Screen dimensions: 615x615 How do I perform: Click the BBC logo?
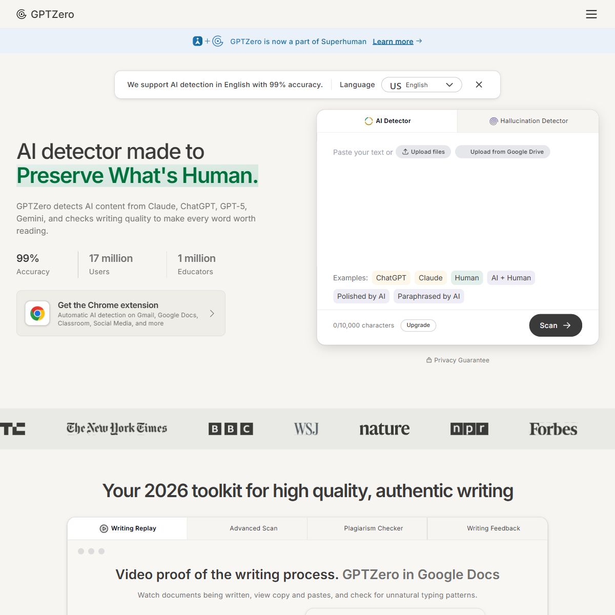pyautogui.click(x=231, y=429)
